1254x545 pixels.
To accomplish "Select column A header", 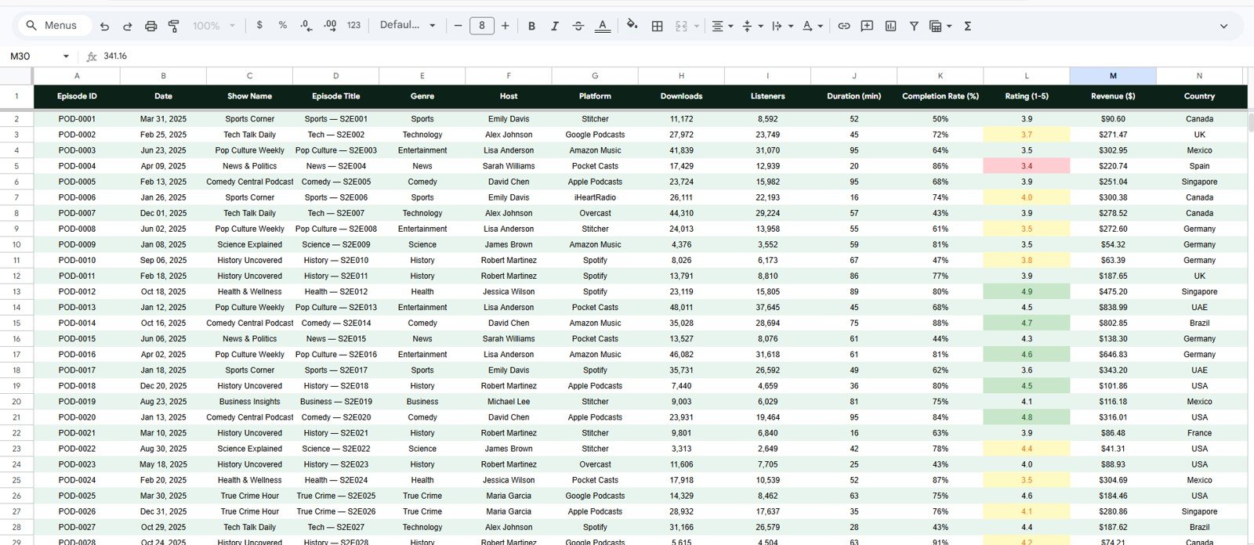I will point(77,76).
